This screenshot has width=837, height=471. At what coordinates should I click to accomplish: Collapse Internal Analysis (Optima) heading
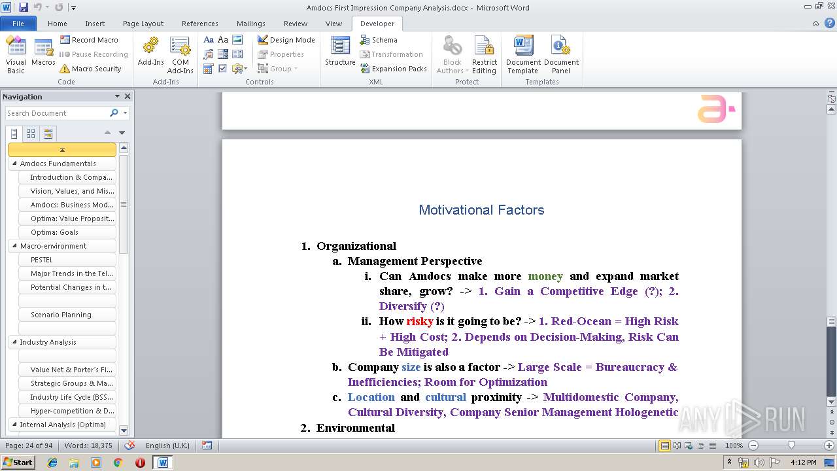click(x=14, y=425)
